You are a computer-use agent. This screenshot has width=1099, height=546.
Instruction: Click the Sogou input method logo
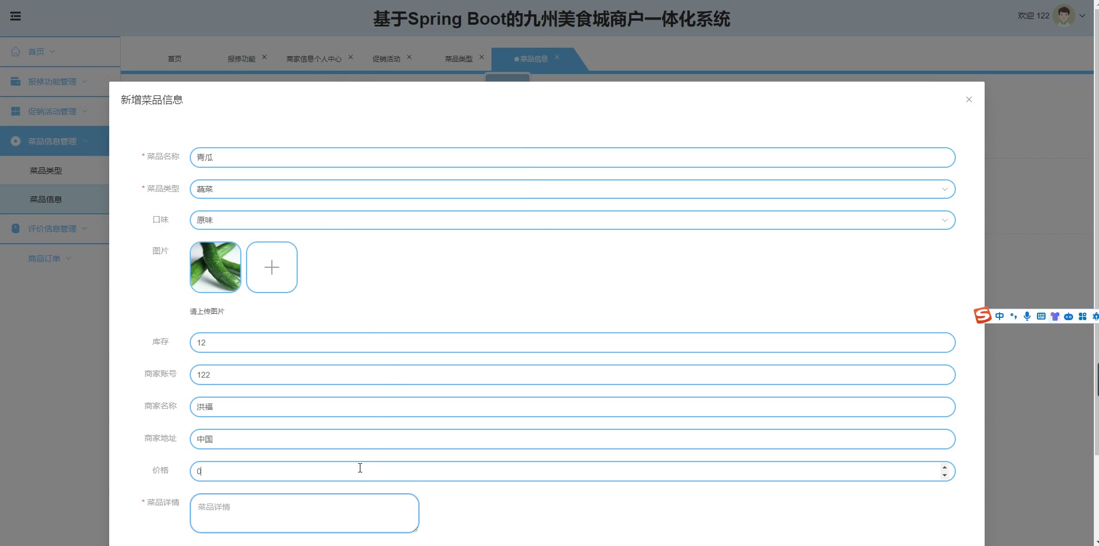(x=982, y=316)
